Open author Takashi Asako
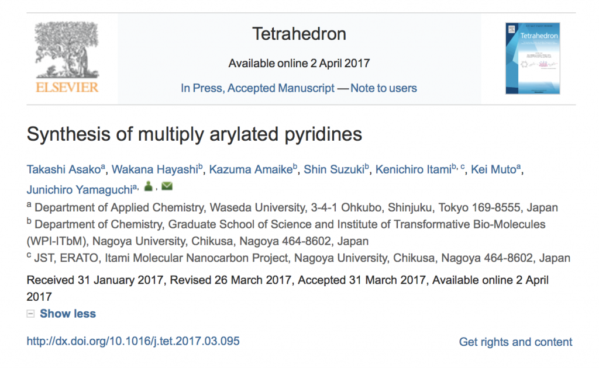The height and width of the screenshot is (368, 599). (63, 169)
